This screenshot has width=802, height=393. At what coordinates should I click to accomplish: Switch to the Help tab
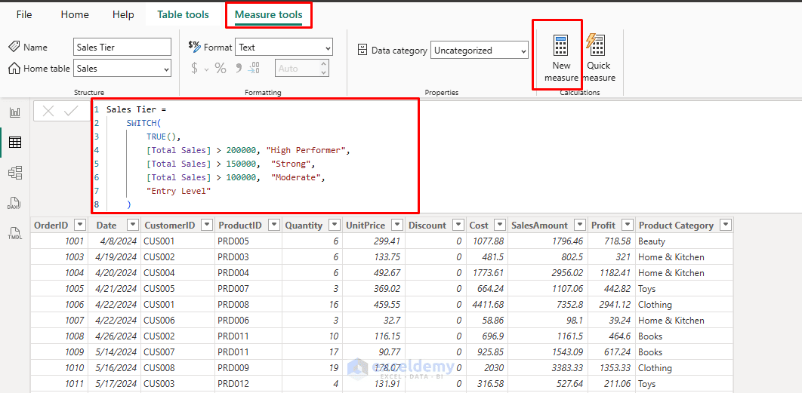(x=123, y=14)
